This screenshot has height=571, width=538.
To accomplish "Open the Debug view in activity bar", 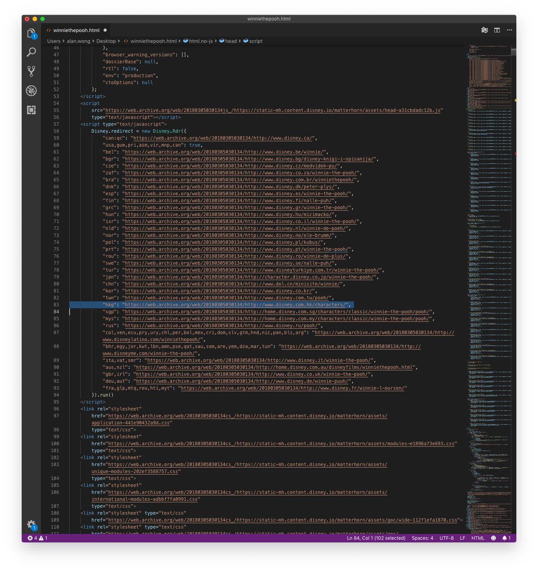I will point(31,91).
